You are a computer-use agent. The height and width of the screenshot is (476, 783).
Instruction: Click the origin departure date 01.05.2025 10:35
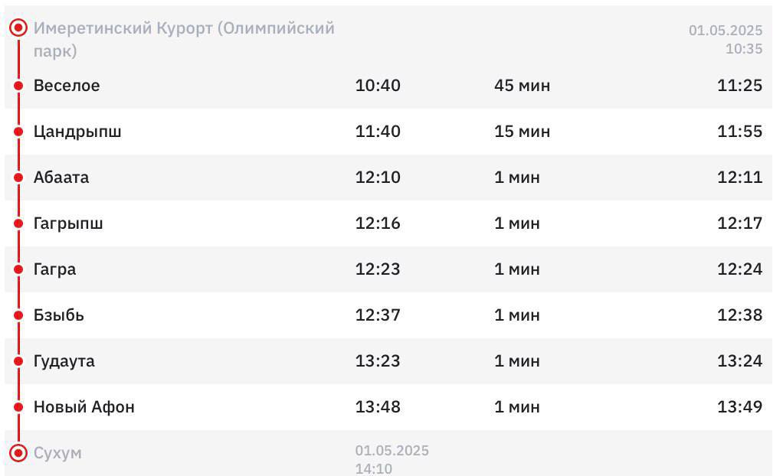coord(726,40)
